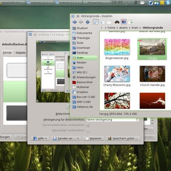
Task: Click Kram in Dolphin breadcrumb path
Action: click(x=135, y=28)
